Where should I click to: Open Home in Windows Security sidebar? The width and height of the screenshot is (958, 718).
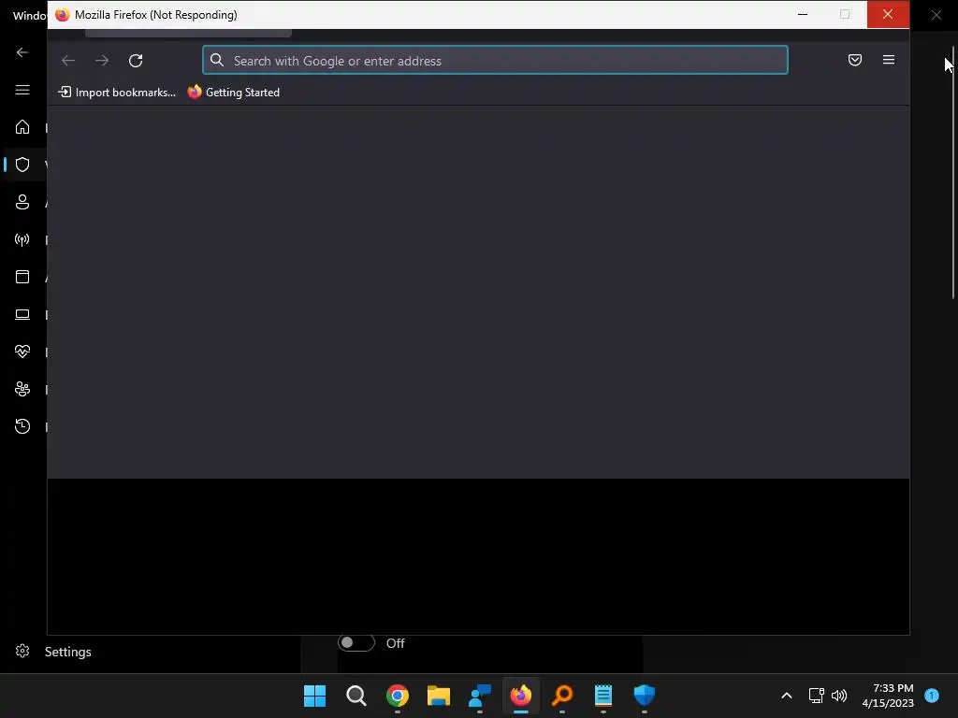(22, 127)
